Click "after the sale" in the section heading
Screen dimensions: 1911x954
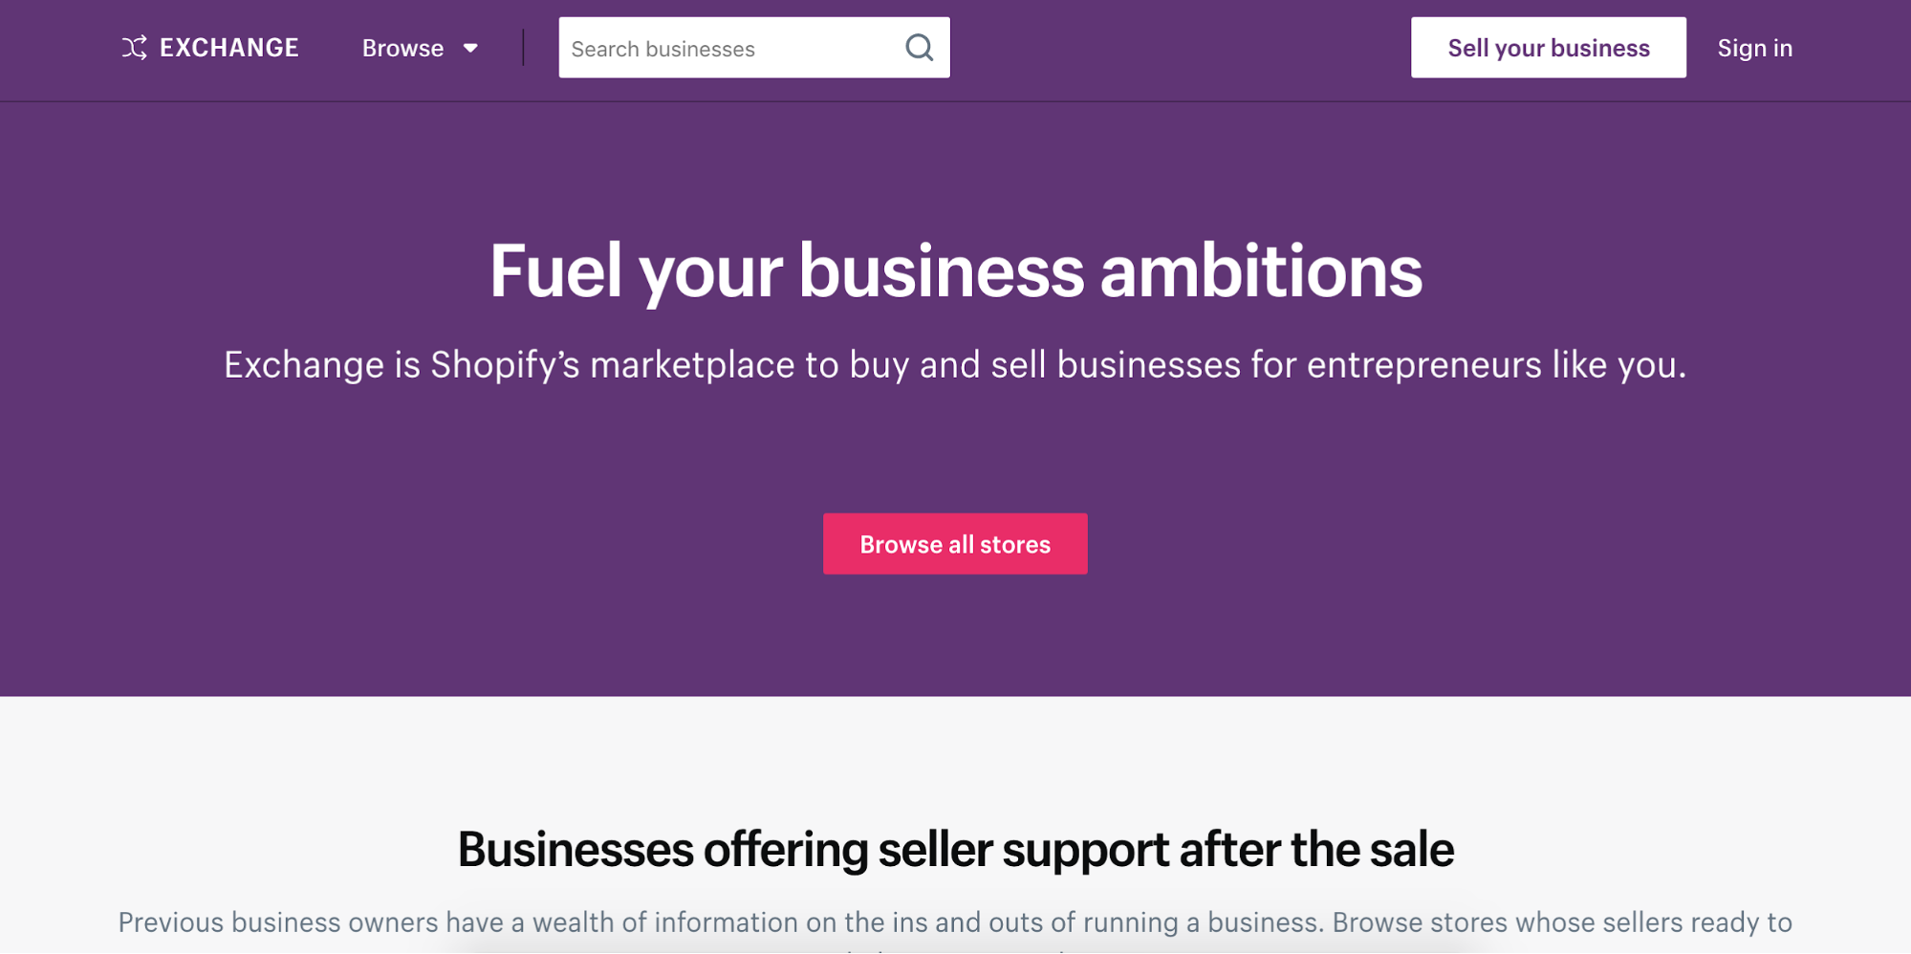[1316, 849]
